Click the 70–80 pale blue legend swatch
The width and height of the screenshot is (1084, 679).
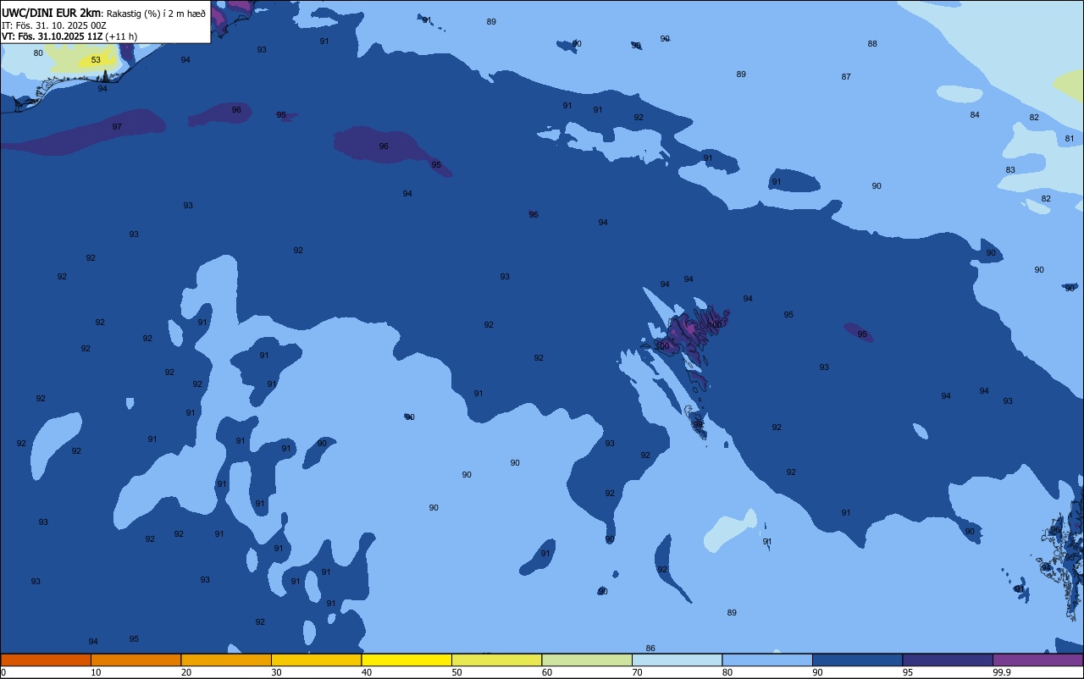coord(677,660)
